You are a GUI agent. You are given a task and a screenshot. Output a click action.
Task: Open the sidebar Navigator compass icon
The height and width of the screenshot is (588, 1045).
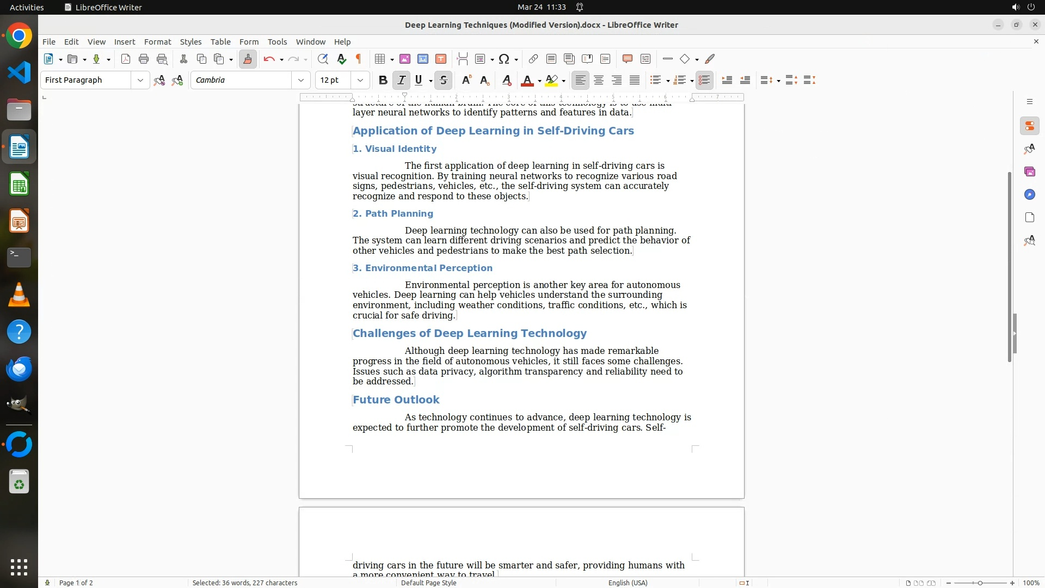coord(1029,195)
